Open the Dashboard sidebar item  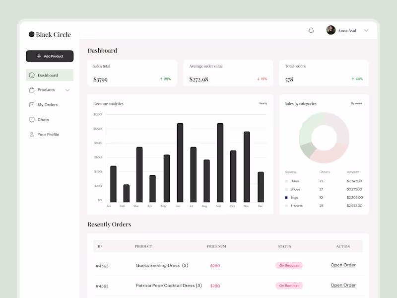[50, 74]
